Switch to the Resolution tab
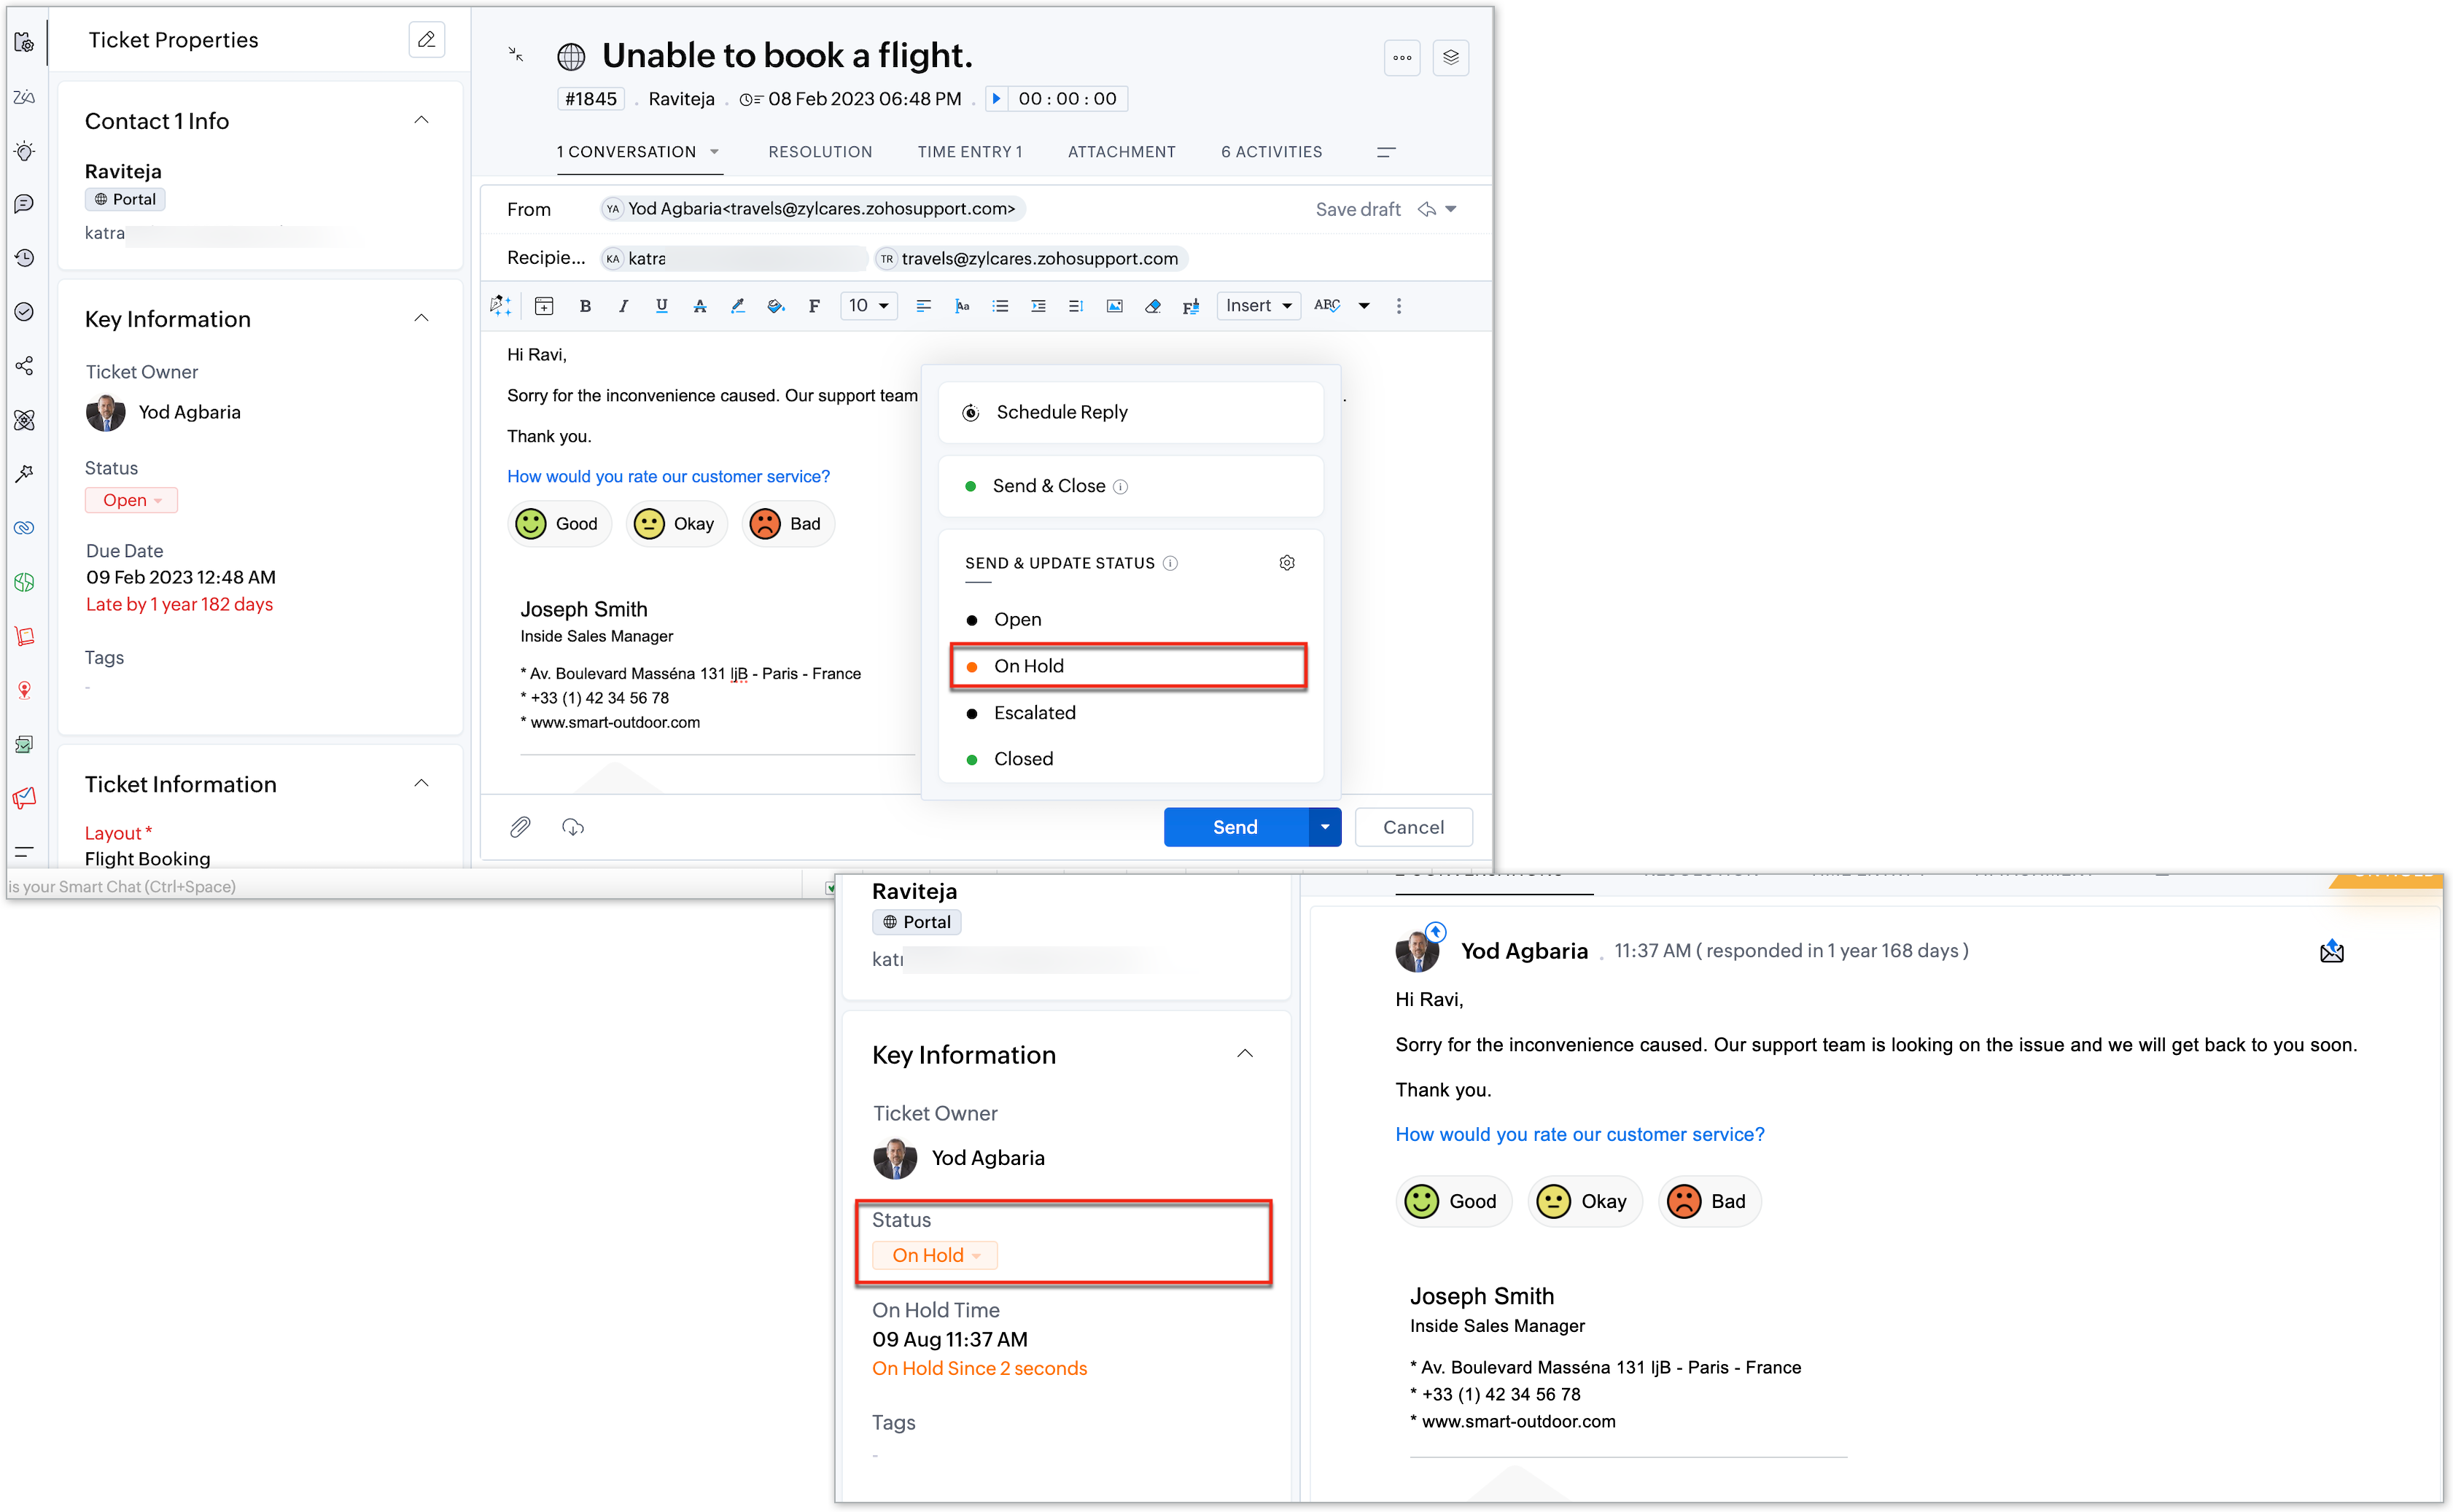 click(x=820, y=152)
